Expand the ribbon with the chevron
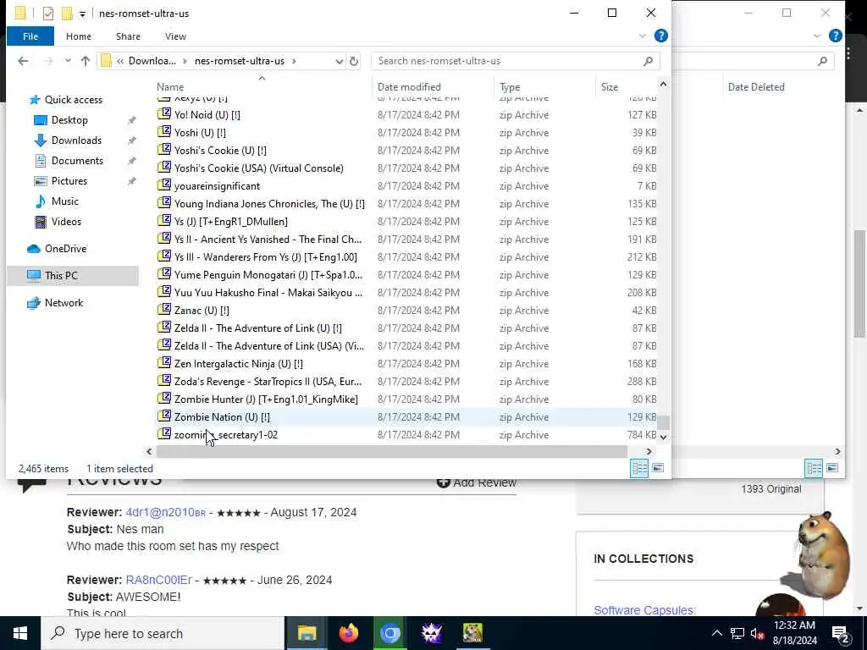The height and width of the screenshot is (650, 867). click(x=642, y=36)
